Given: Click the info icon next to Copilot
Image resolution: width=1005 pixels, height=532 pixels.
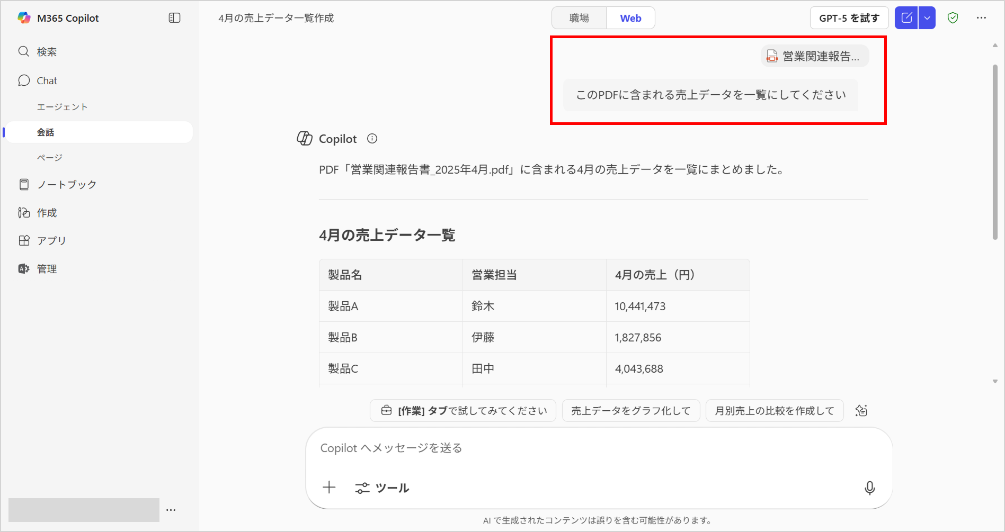Looking at the screenshot, I should click(x=372, y=139).
